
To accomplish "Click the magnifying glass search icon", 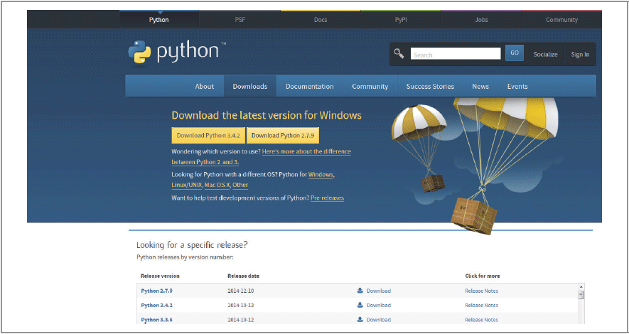I will pos(399,53).
